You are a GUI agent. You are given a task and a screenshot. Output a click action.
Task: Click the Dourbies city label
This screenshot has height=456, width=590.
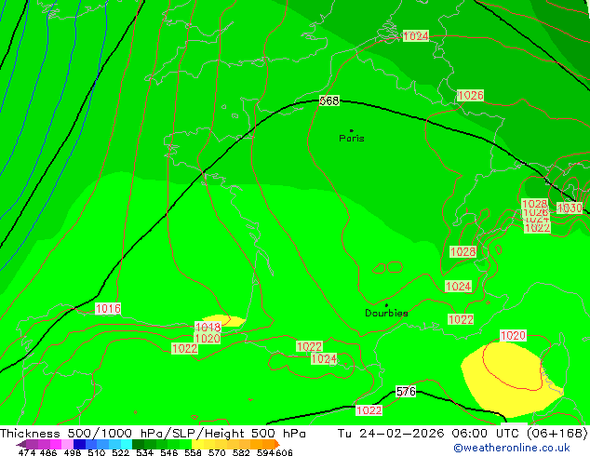[386, 313]
